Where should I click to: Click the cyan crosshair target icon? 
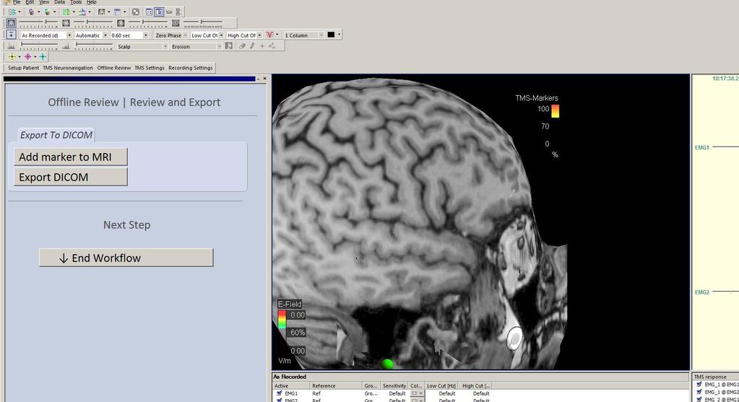pos(43,56)
